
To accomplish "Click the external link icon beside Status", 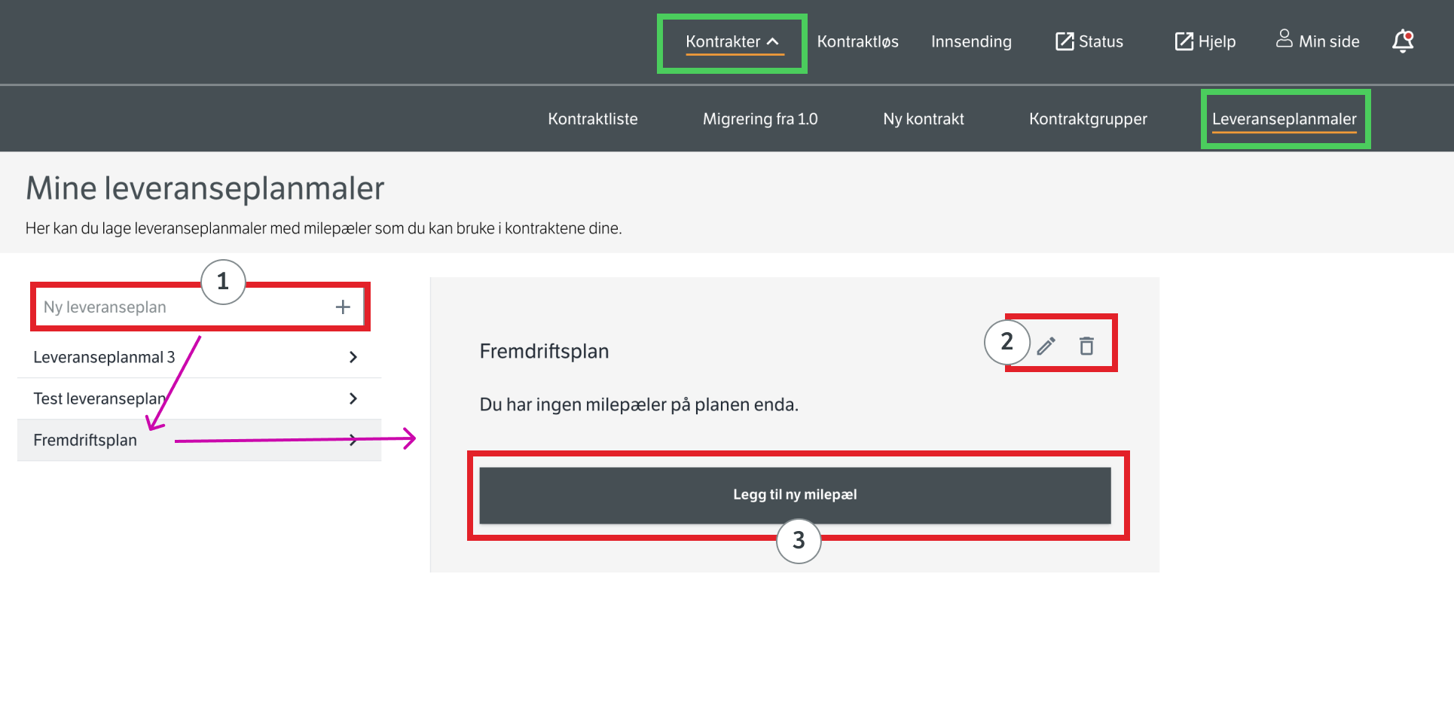I will click(x=1065, y=41).
